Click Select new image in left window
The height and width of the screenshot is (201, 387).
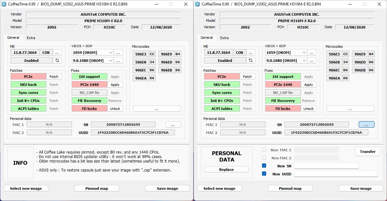coord(26,188)
